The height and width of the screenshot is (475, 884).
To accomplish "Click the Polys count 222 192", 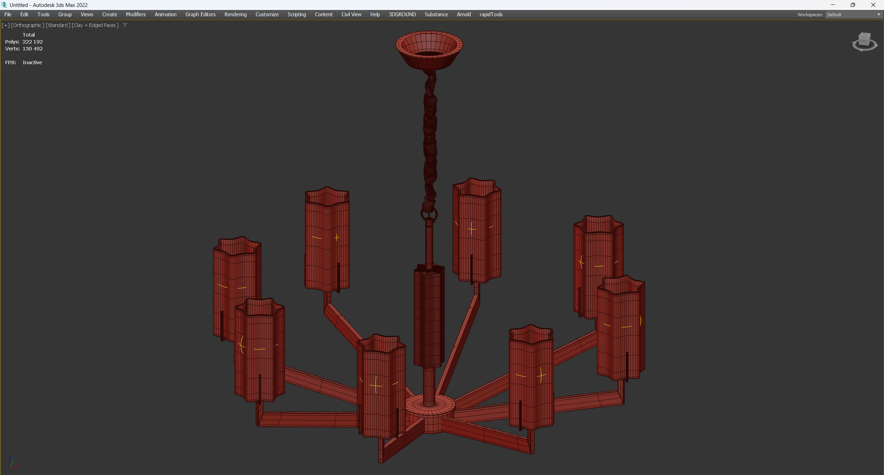I will click(x=32, y=42).
